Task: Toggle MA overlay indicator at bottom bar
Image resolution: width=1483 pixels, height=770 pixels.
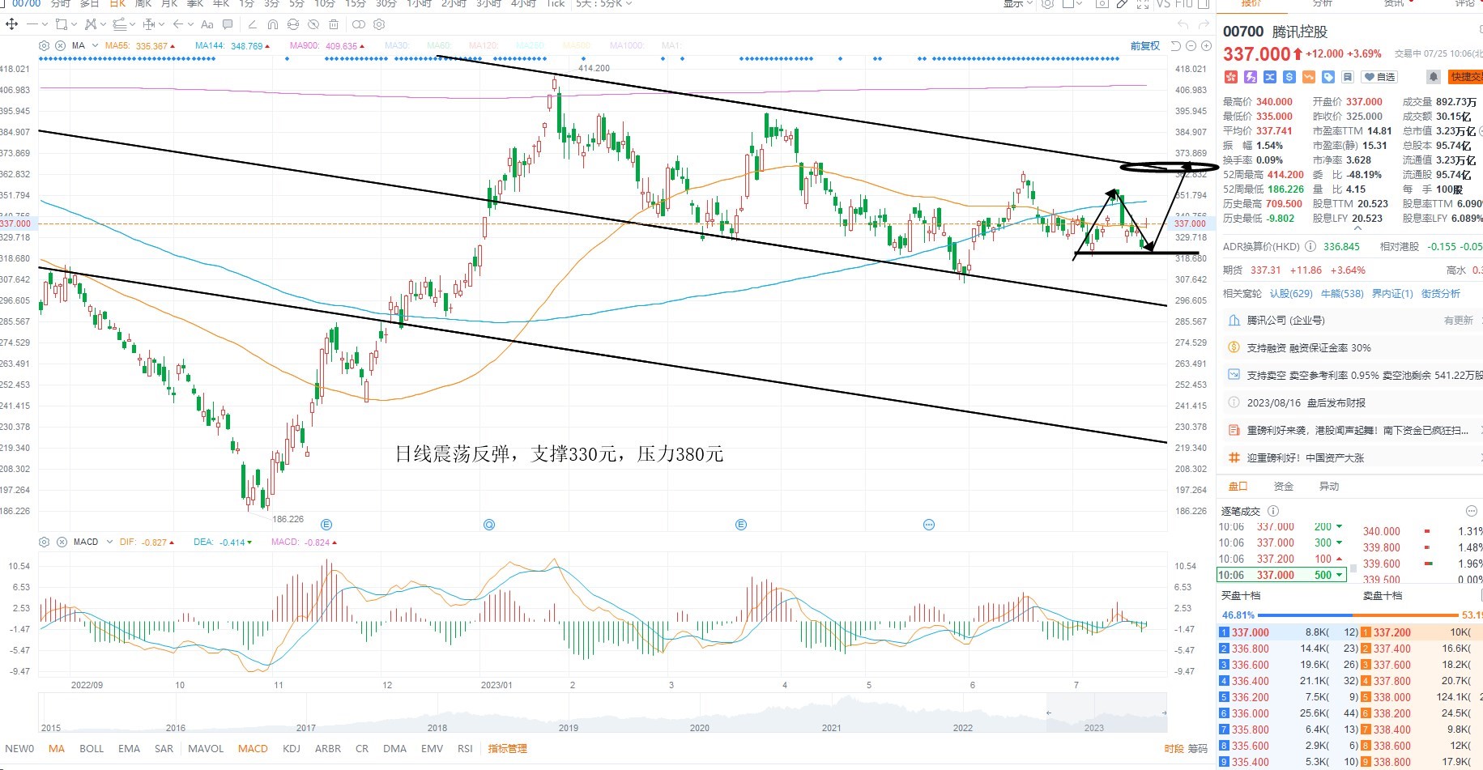Action: point(57,749)
